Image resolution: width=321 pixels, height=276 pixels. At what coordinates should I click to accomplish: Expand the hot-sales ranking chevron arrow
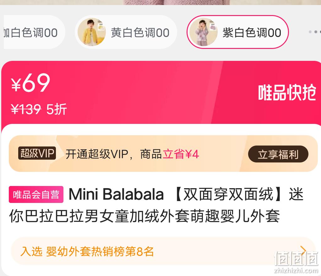click(x=303, y=251)
